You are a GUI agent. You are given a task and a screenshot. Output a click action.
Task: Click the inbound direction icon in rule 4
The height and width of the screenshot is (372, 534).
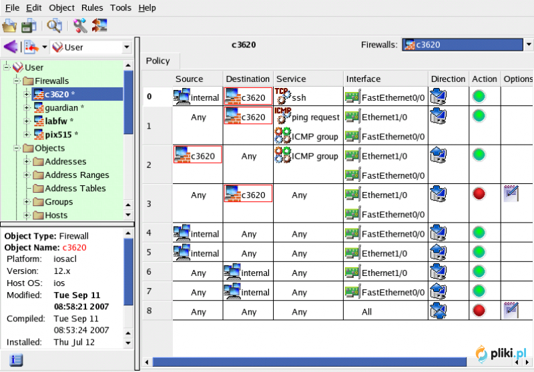click(x=438, y=233)
